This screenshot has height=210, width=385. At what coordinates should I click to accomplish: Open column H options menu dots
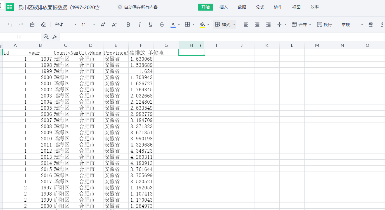(200, 45)
